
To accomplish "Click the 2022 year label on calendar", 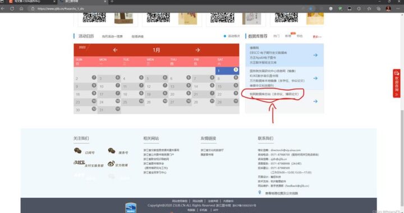I will click(82, 47).
